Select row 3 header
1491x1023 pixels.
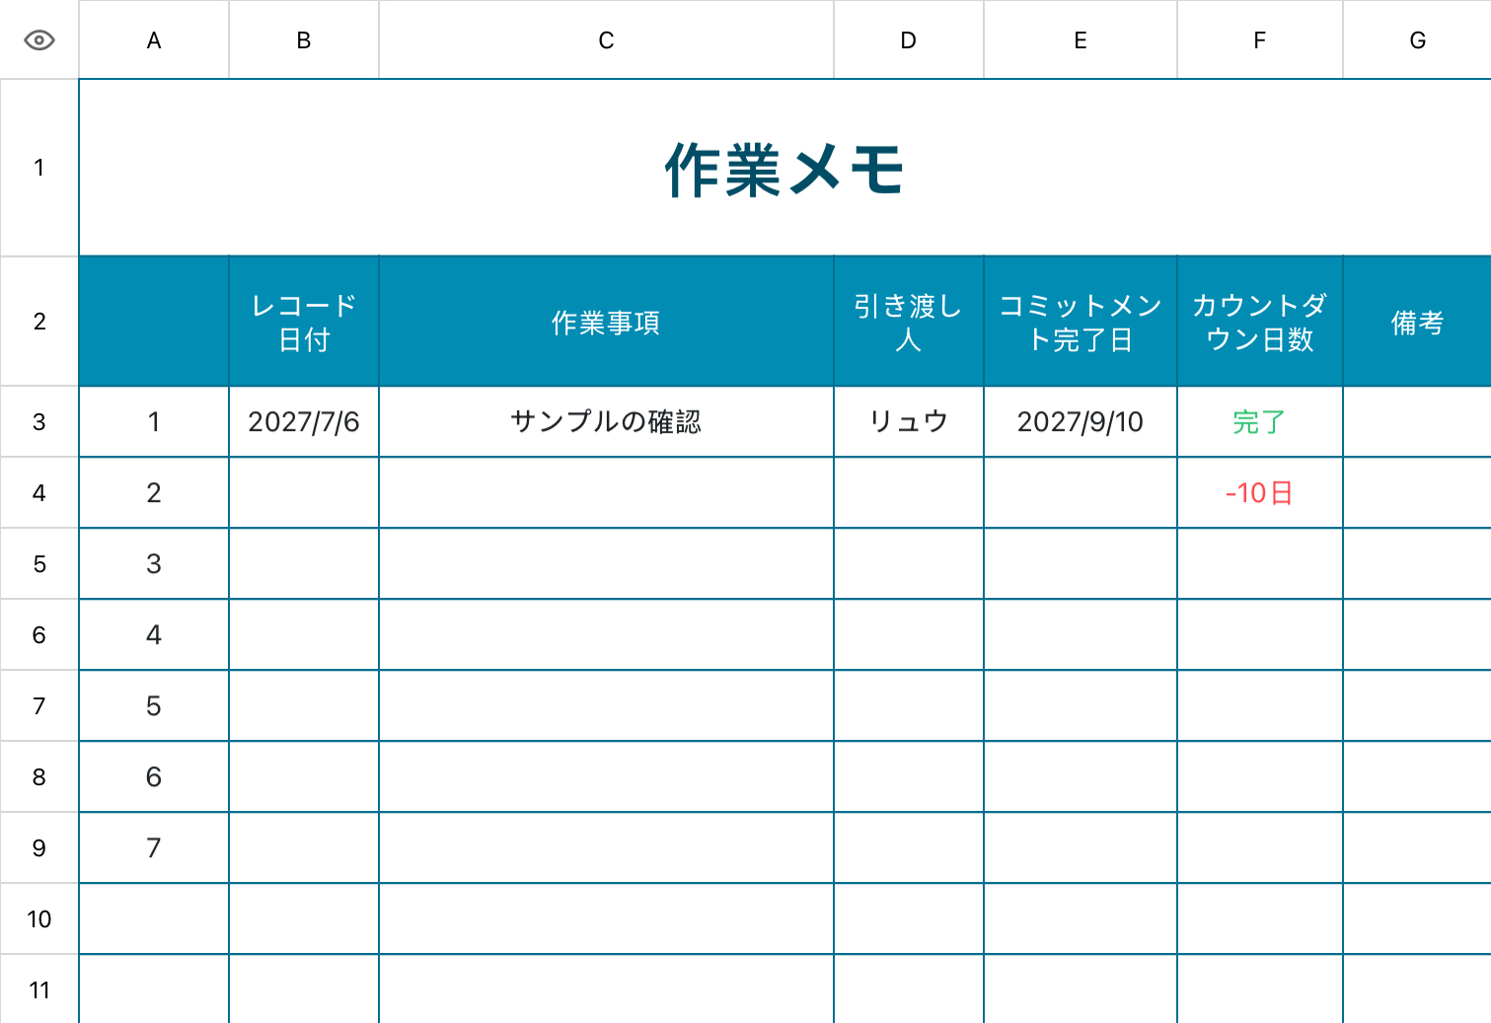tap(39, 422)
